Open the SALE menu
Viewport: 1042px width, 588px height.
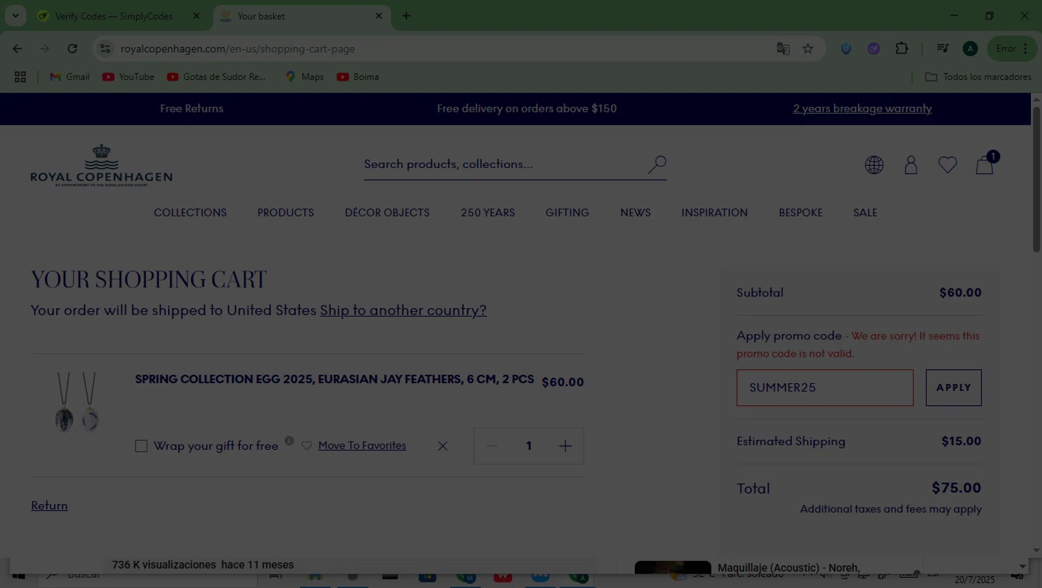865,212
